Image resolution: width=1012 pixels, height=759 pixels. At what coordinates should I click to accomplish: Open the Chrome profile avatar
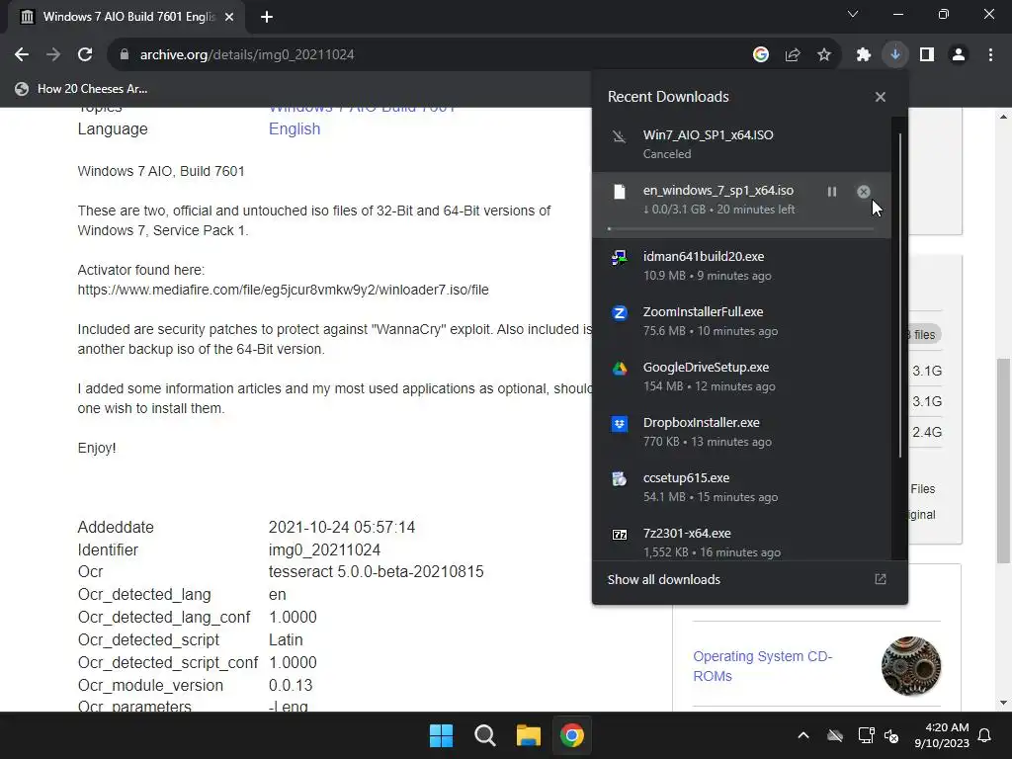[959, 55]
